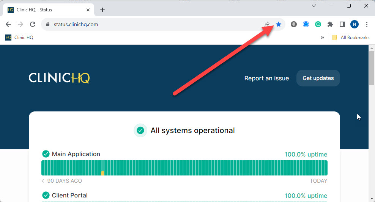Click the Report an issue link
Image resolution: width=375 pixels, height=202 pixels.
pyautogui.click(x=266, y=78)
